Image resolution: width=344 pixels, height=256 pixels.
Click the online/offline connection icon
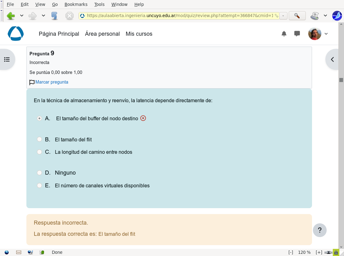point(328,253)
